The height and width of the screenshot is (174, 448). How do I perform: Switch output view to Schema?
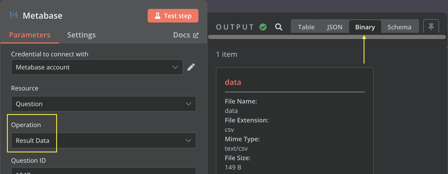(399, 27)
